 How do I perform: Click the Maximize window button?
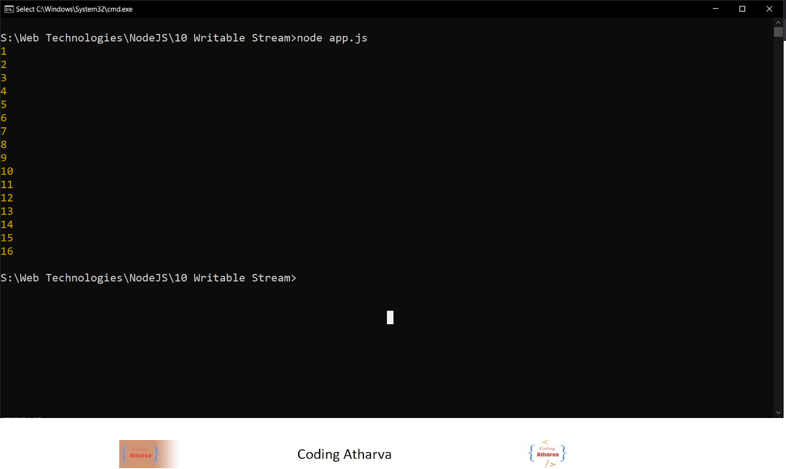[x=742, y=9]
